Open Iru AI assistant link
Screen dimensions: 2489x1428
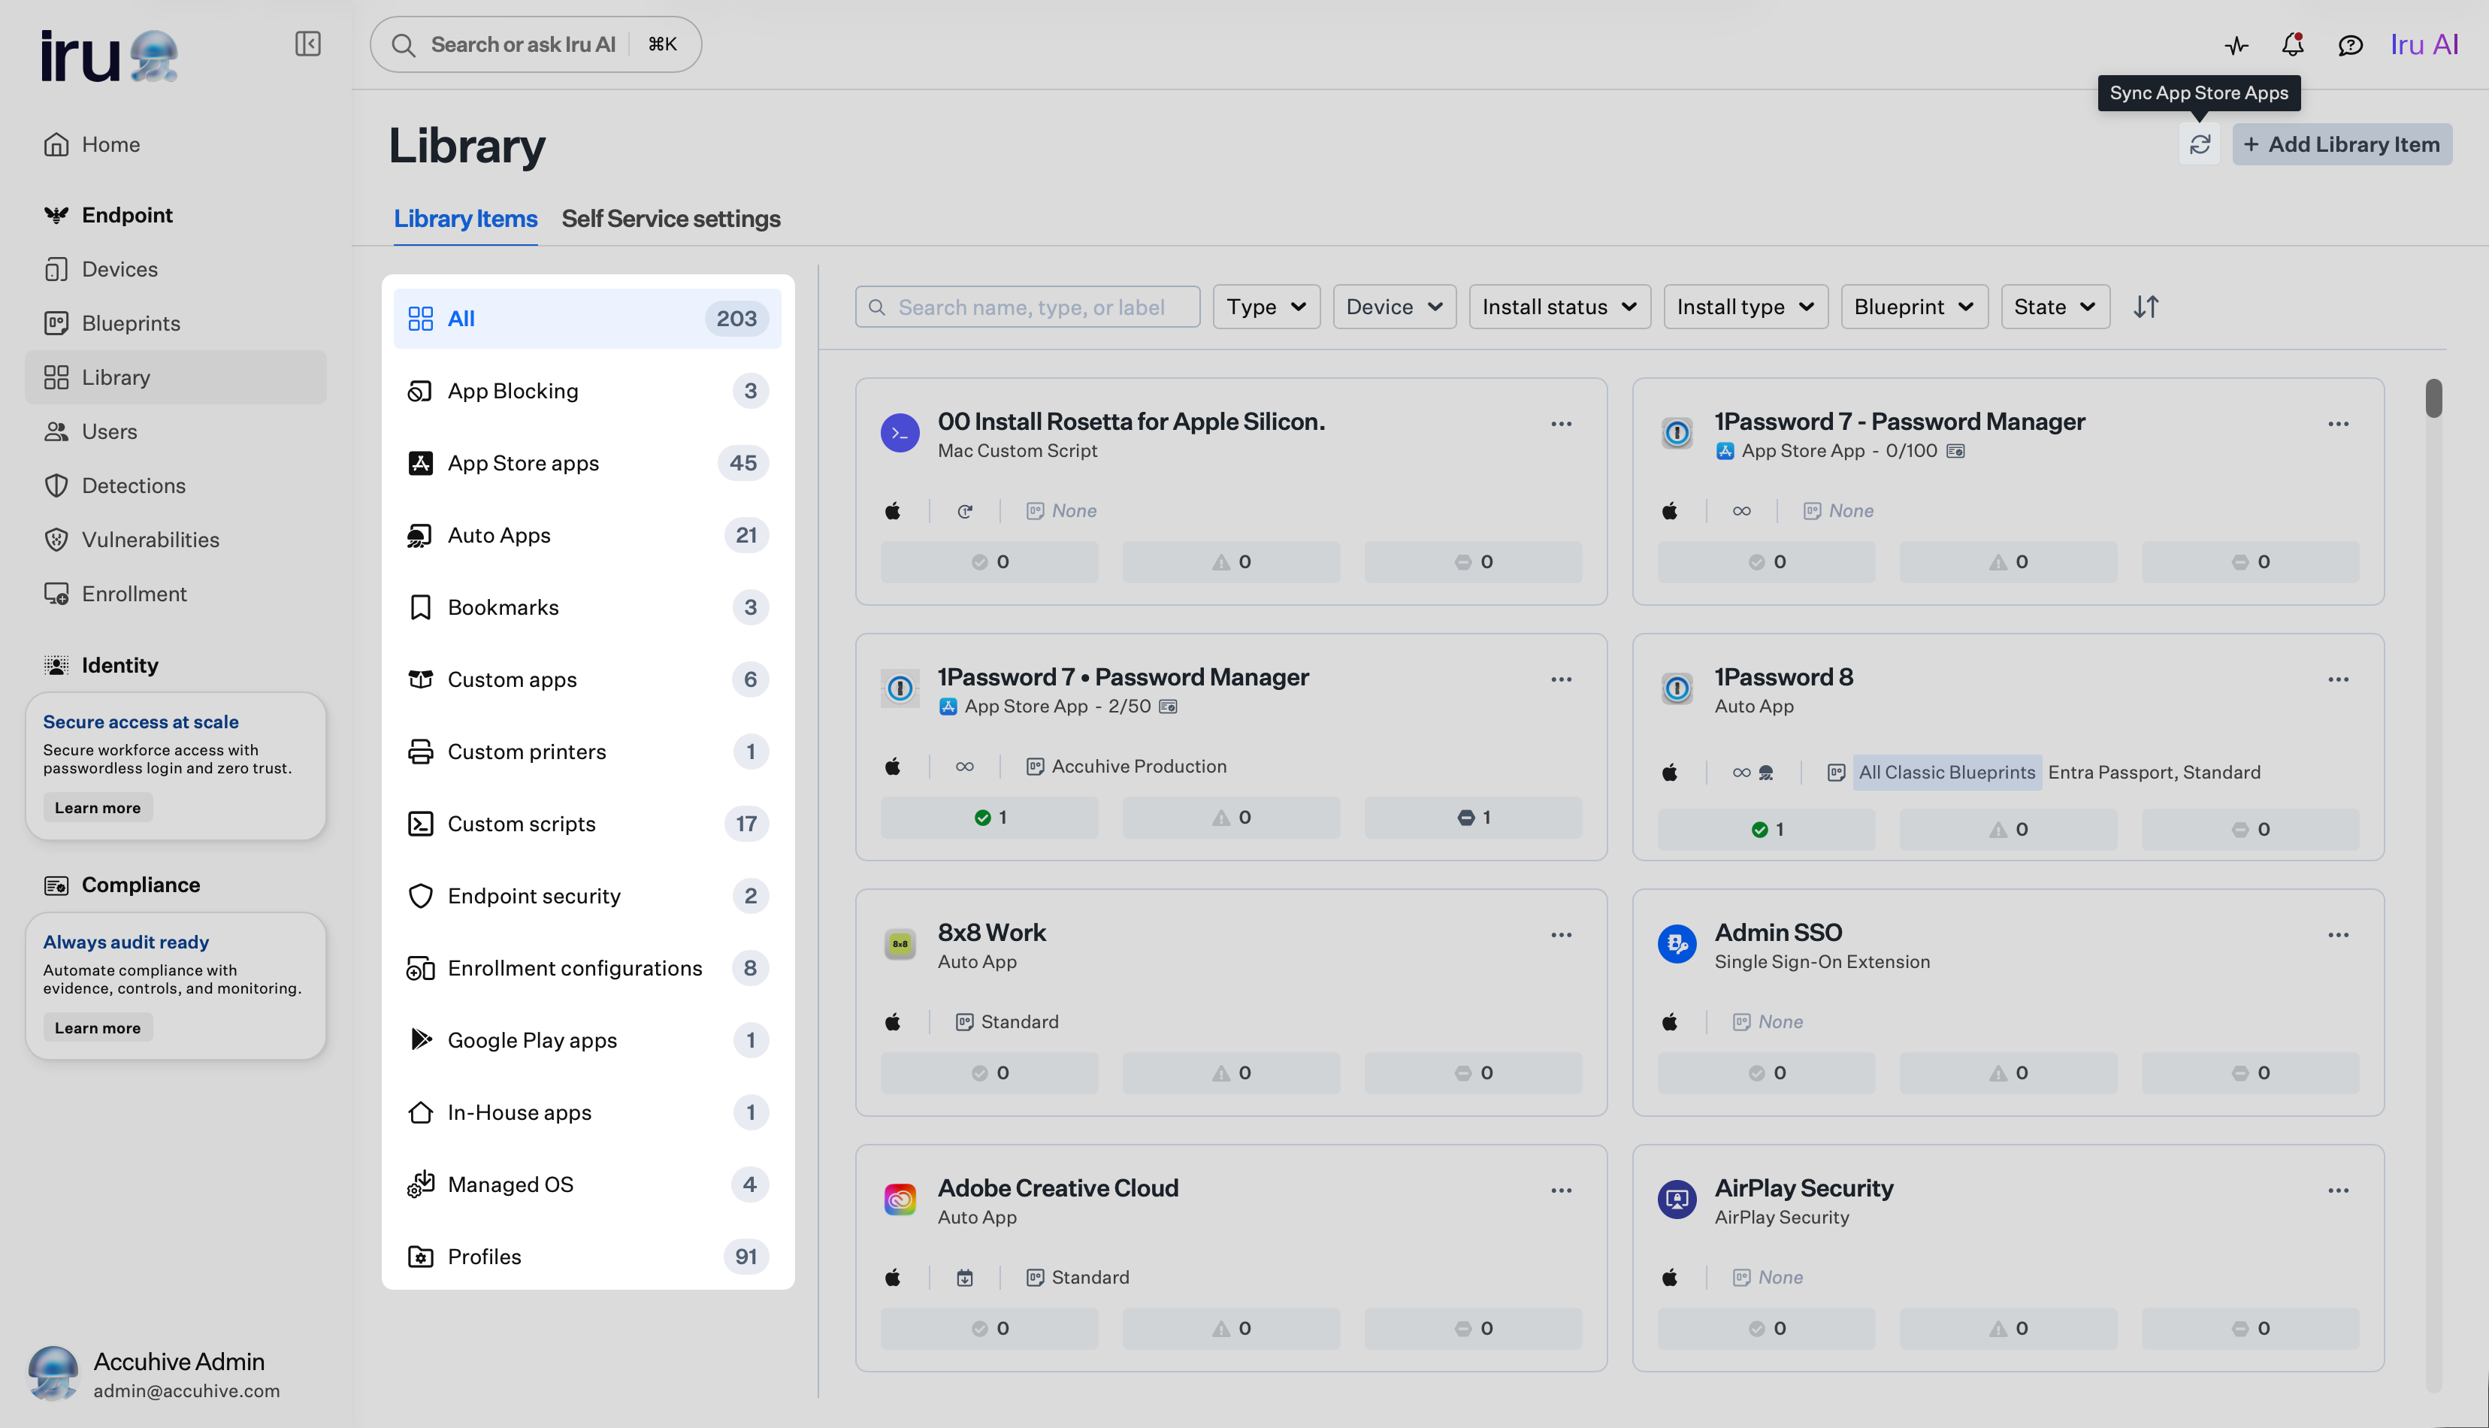point(2424,44)
